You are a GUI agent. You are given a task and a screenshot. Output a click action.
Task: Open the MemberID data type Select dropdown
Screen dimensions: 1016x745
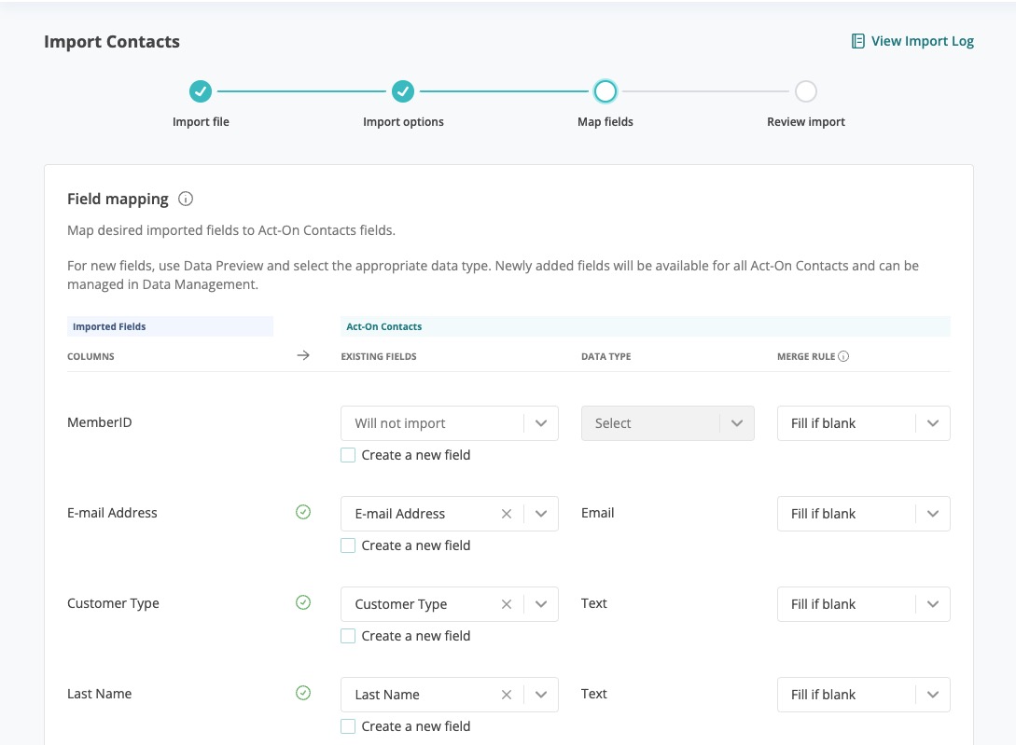tap(667, 423)
